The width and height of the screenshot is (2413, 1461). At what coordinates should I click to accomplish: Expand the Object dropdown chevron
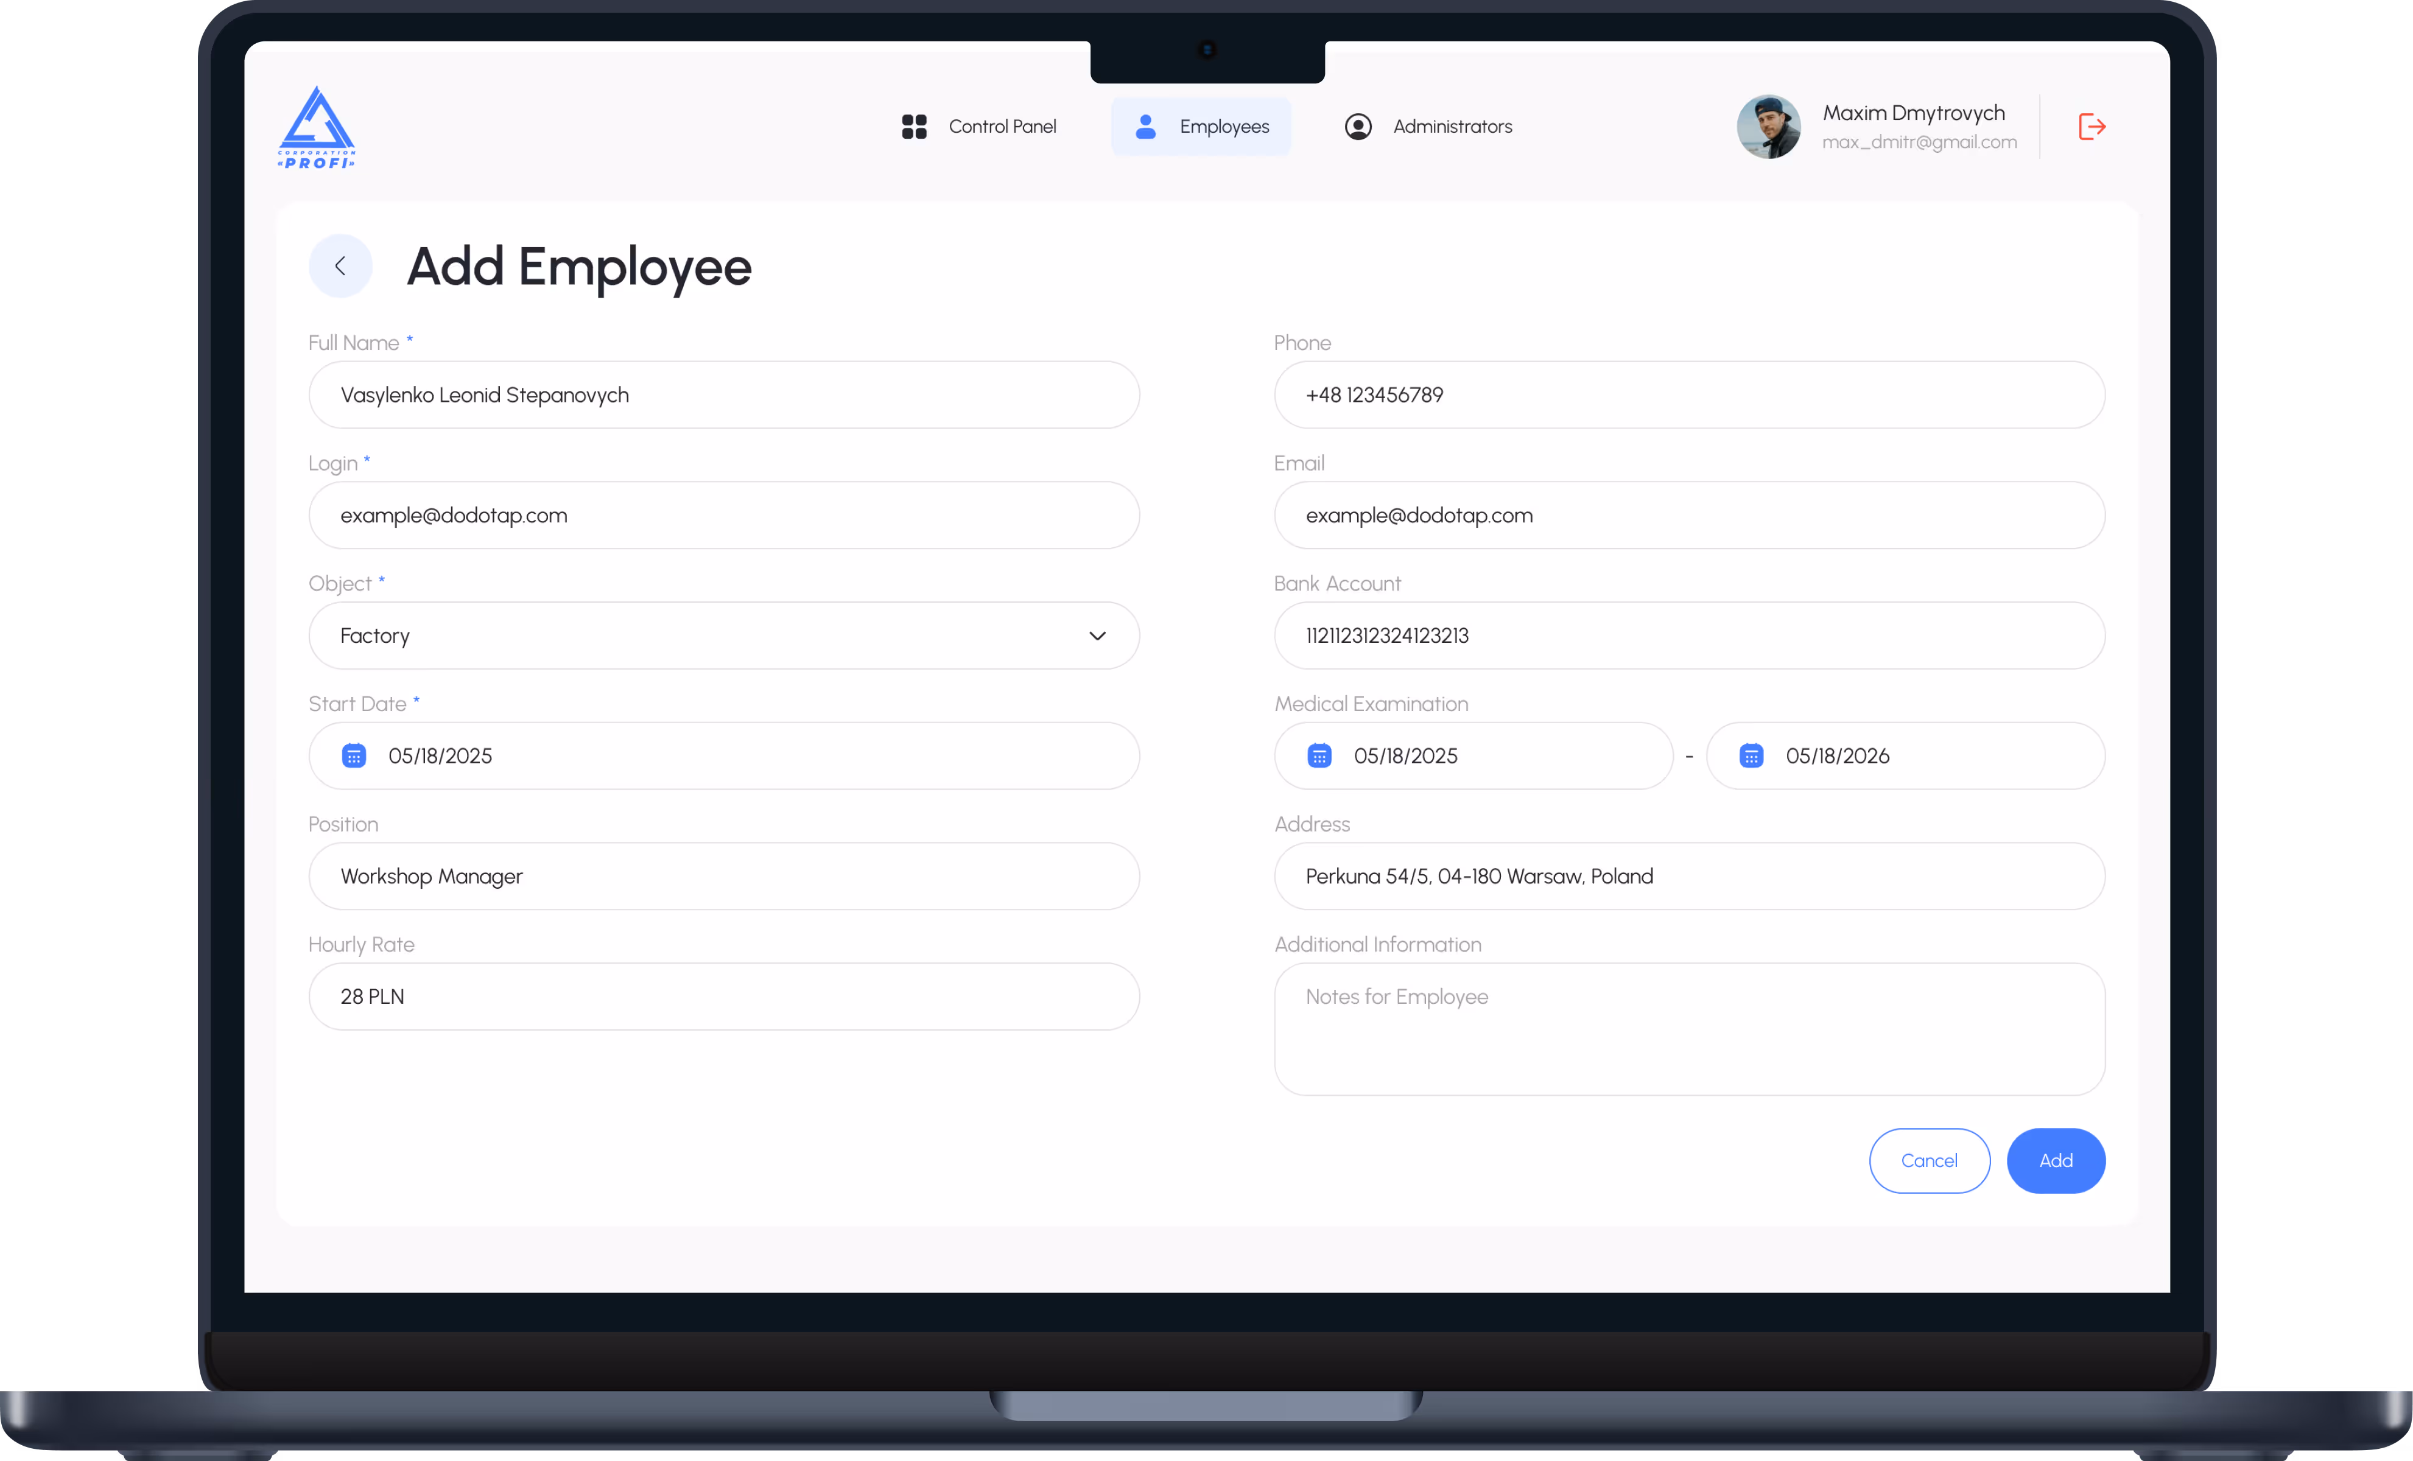pos(1097,636)
